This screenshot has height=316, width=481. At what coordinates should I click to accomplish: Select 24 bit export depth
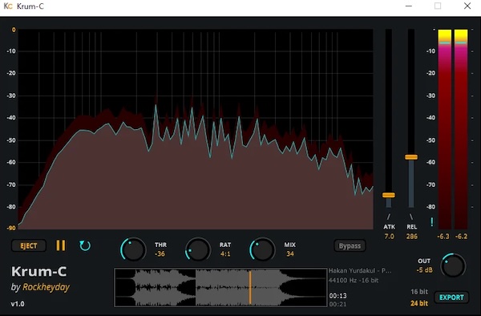pyautogui.click(x=419, y=303)
